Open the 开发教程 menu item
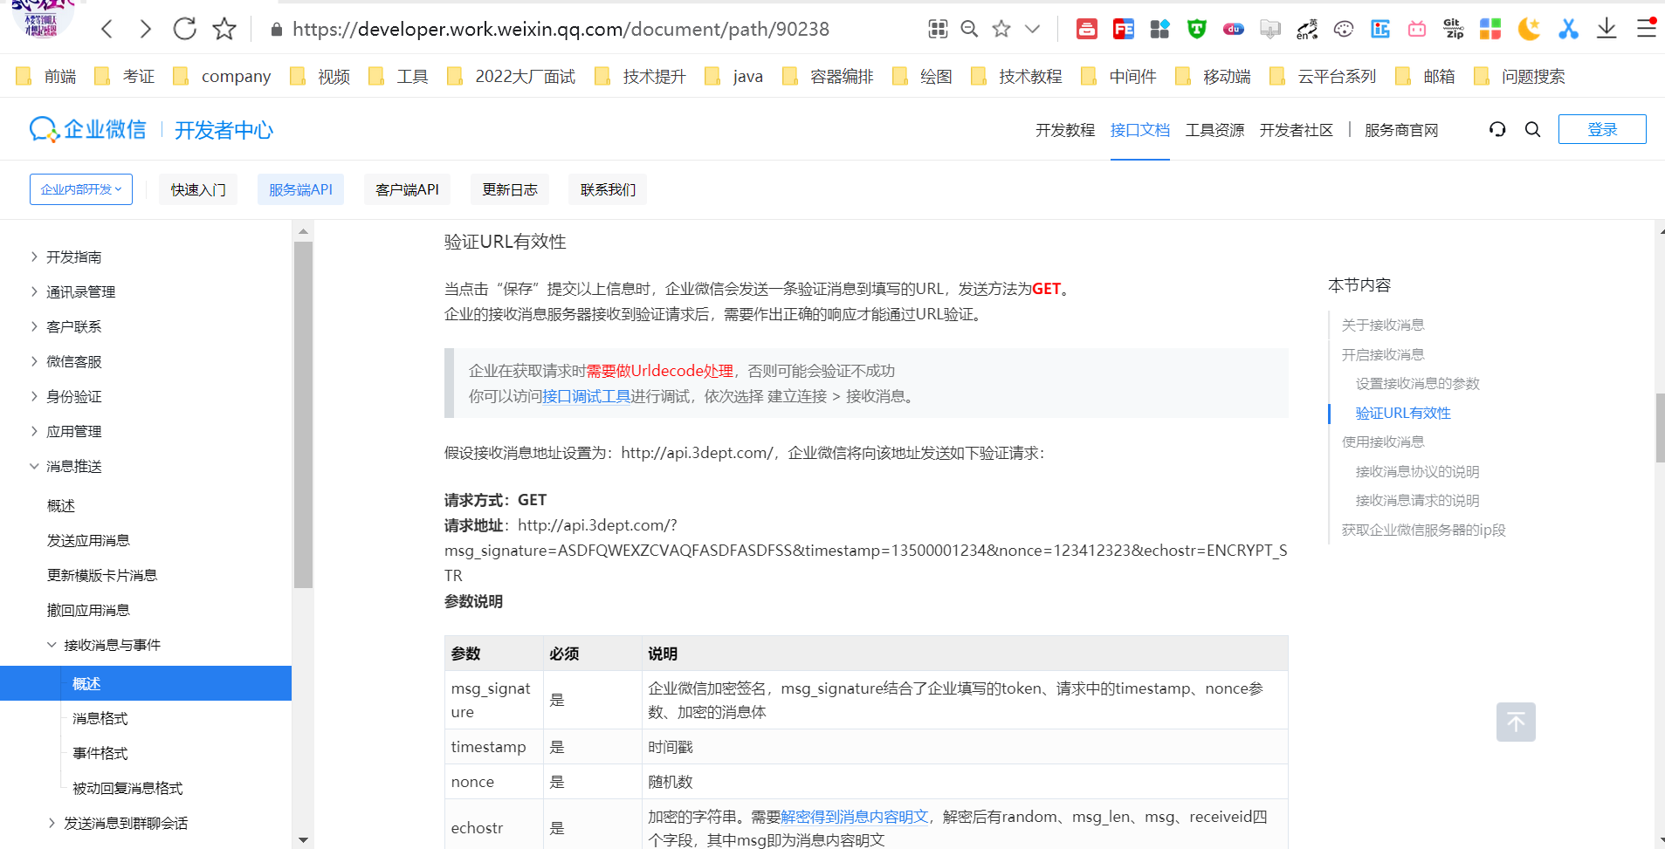Viewport: 1665px width, 849px height. pos(1063,129)
